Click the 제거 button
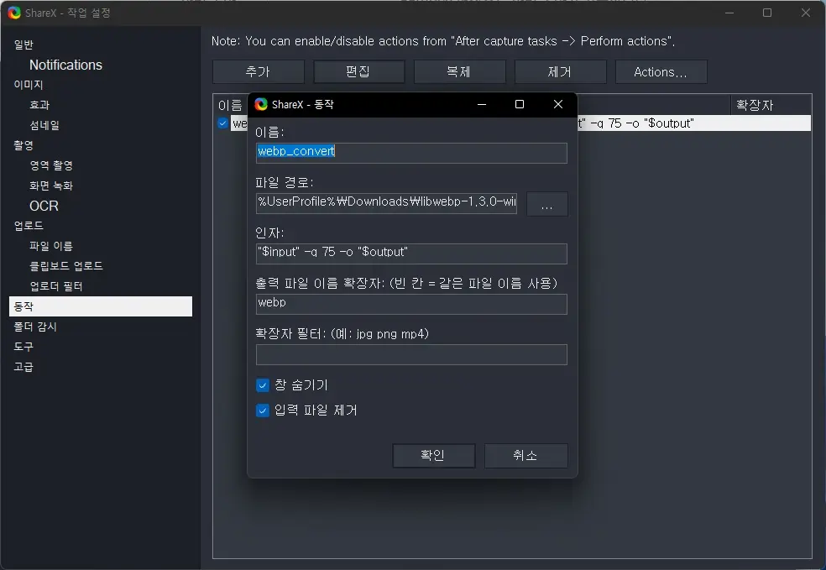 click(560, 71)
